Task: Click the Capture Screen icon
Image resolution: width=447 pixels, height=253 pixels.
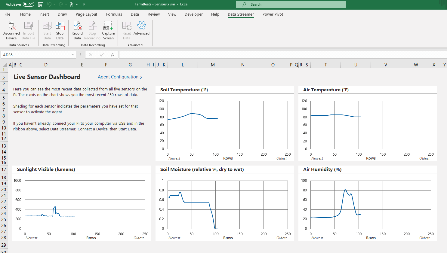Action: click(x=108, y=26)
